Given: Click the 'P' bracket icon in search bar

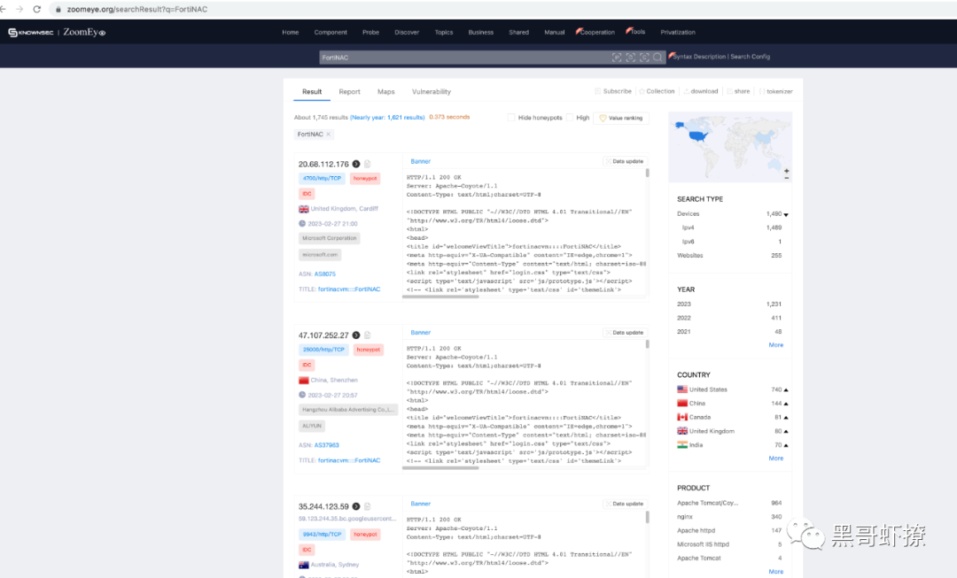Looking at the screenshot, I should pyautogui.click(x=617, y=58).
